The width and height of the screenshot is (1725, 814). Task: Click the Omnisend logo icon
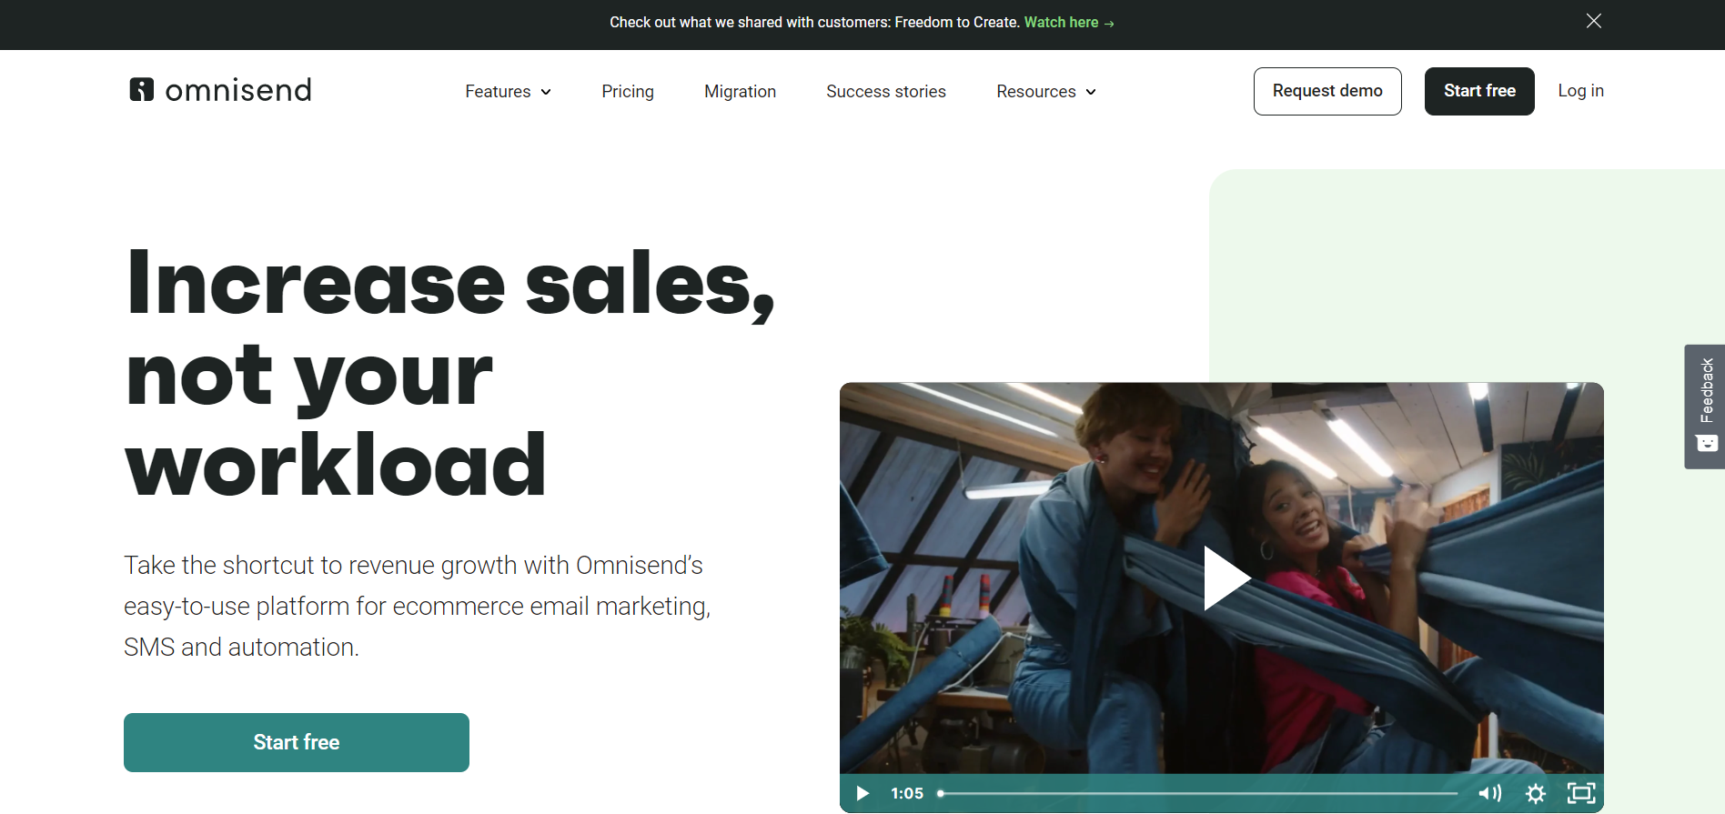point(141,89)
